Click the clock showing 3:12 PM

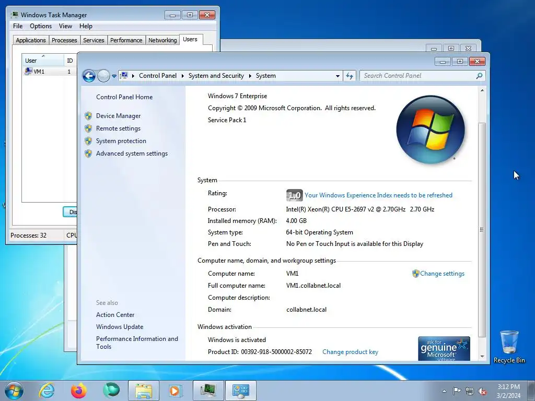click(508, 391)
